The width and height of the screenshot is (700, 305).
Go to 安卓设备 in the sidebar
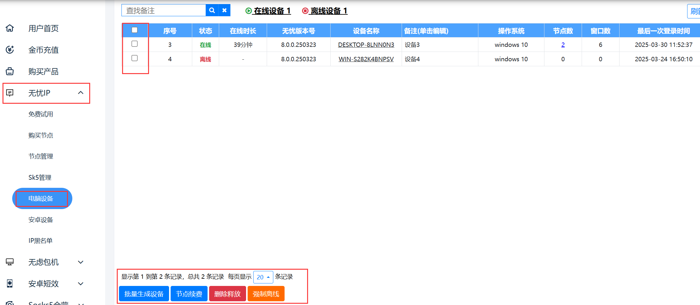coord(41,220)
